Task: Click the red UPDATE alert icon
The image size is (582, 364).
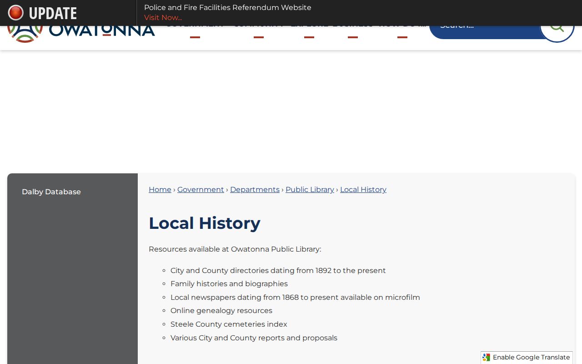Action: click(15, 13)
